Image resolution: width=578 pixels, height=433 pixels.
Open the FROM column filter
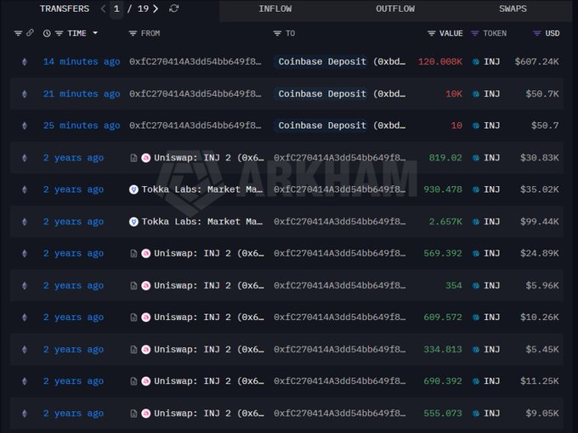pyautogui.click(x=133, y=33)
